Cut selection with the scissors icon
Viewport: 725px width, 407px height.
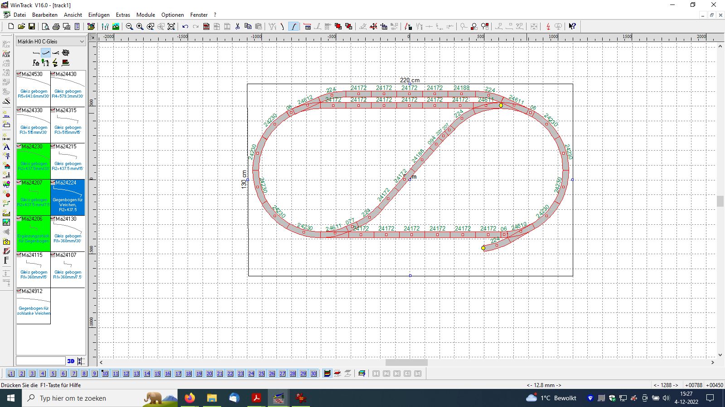tap(237, 27)
